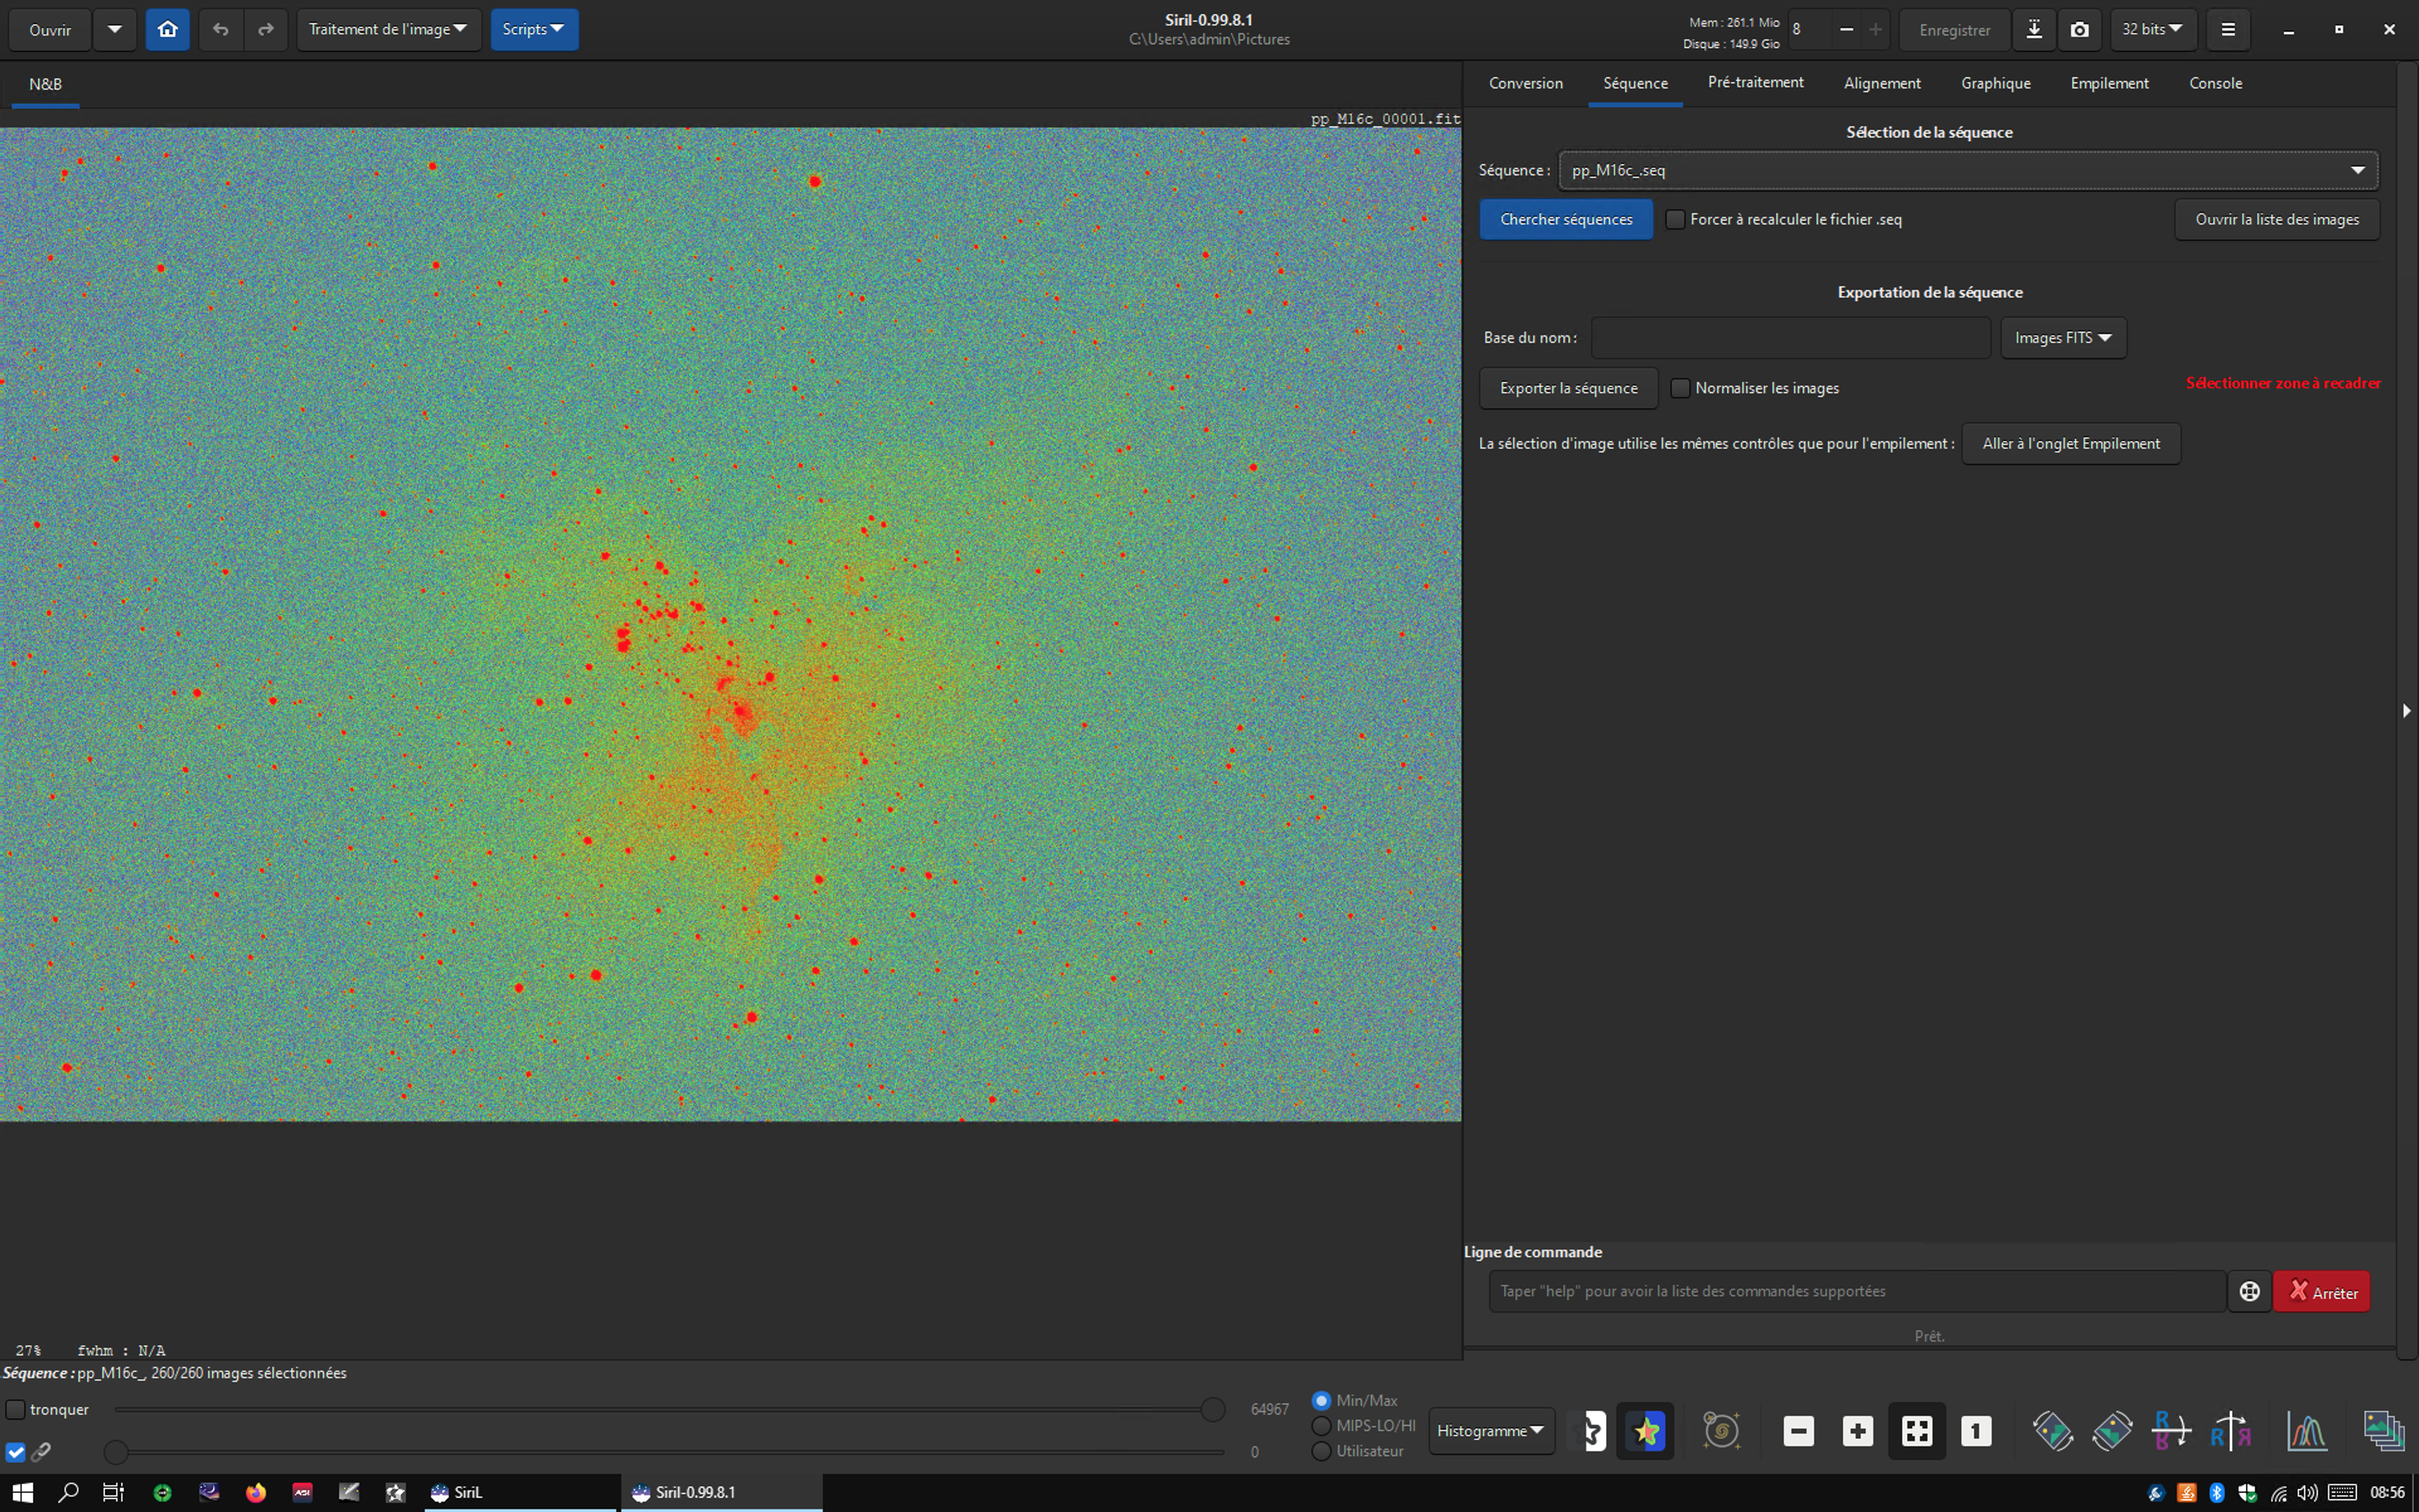Click the home directory icon
Image resolution: width=2419 pixels, height=1512 pixels.
pos(168,30)
